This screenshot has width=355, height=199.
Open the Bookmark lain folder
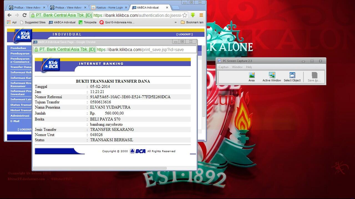(192, 22)
